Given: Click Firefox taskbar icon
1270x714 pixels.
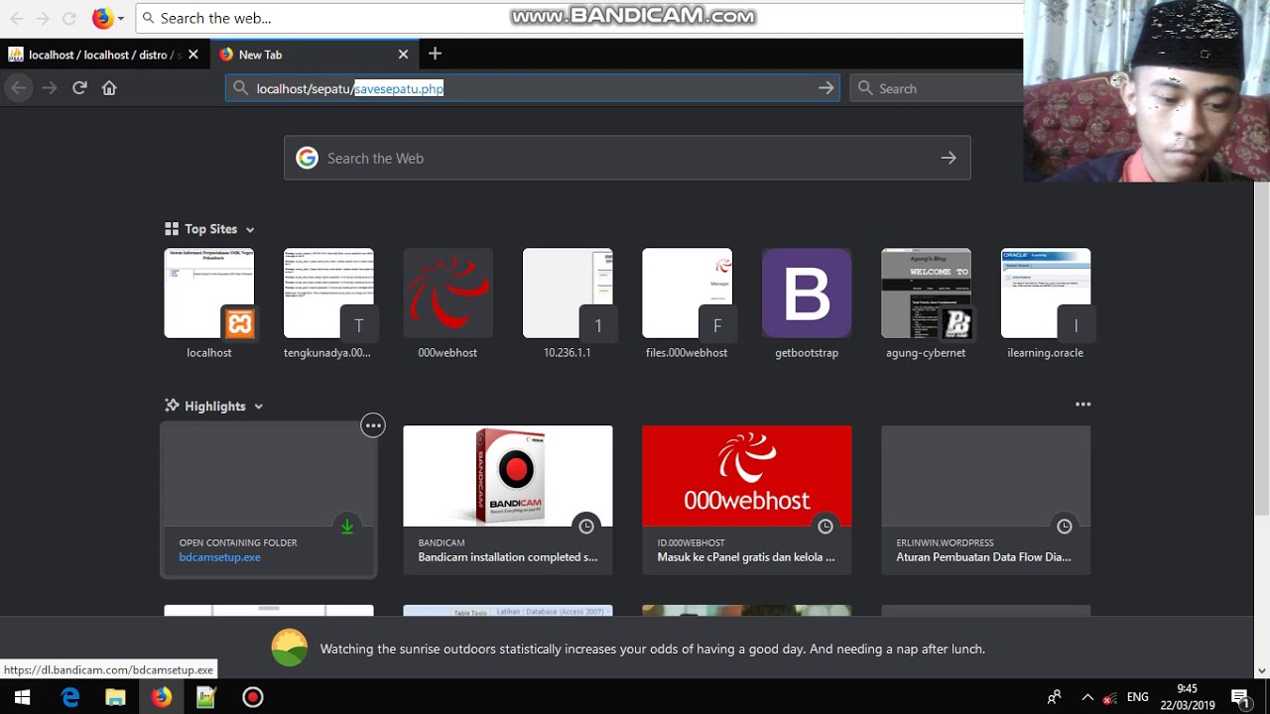Looking at the screenshot, I should 161,697.
